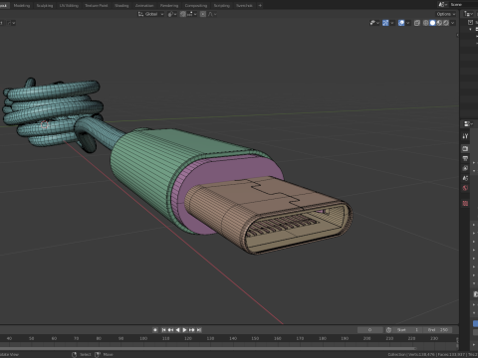
Task: Collapse the outliner collection tree arrow
Action: point(470,29)
